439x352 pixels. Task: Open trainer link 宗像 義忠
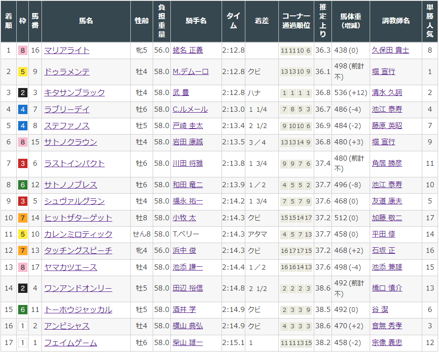(x=387, y=343)
